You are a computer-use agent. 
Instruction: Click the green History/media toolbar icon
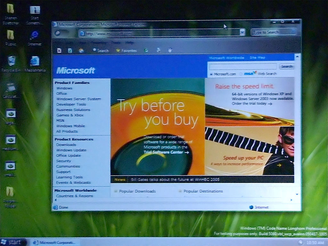[146, 50]
